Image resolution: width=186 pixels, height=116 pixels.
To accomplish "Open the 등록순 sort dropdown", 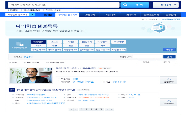I will pos(147,62).
